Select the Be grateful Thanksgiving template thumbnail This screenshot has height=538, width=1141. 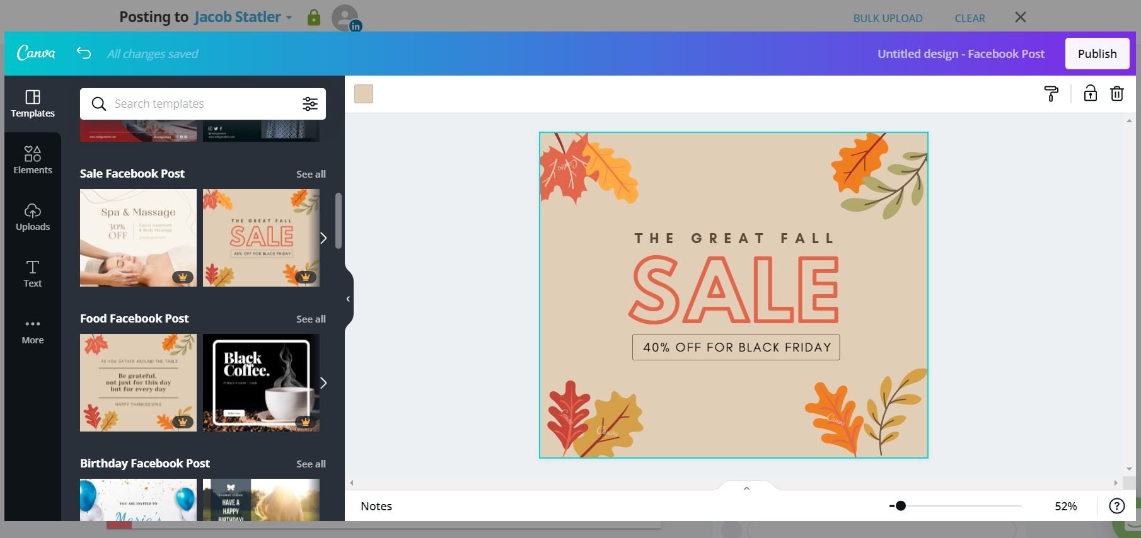[138, 382]
